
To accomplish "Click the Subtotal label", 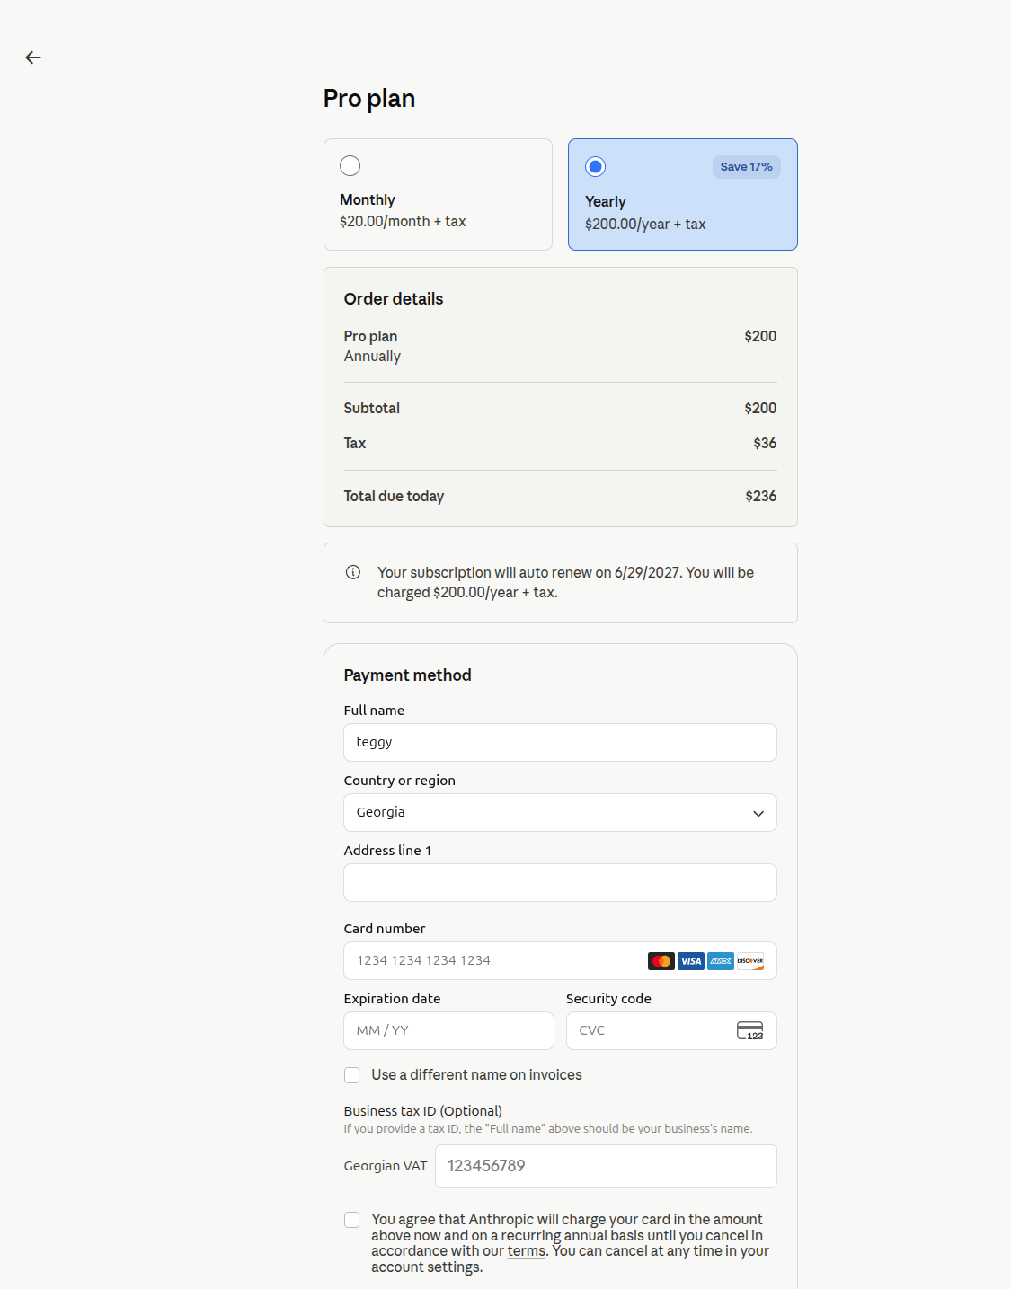I will (x=371, y=409).
